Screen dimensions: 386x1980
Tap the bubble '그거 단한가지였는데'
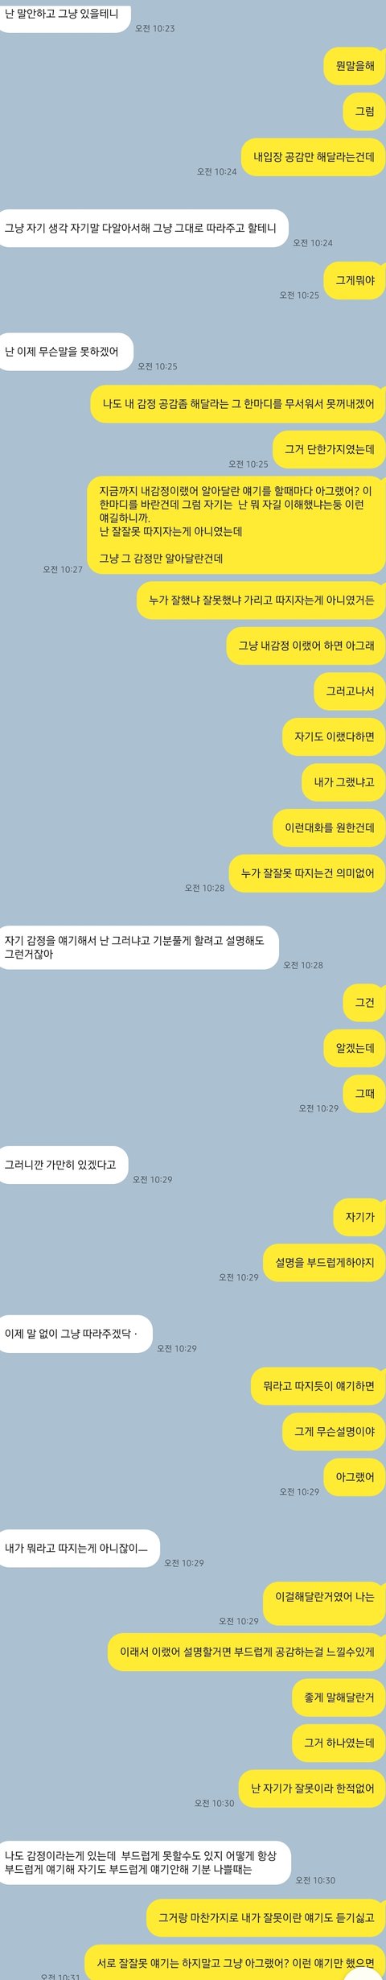click(330, 449)
